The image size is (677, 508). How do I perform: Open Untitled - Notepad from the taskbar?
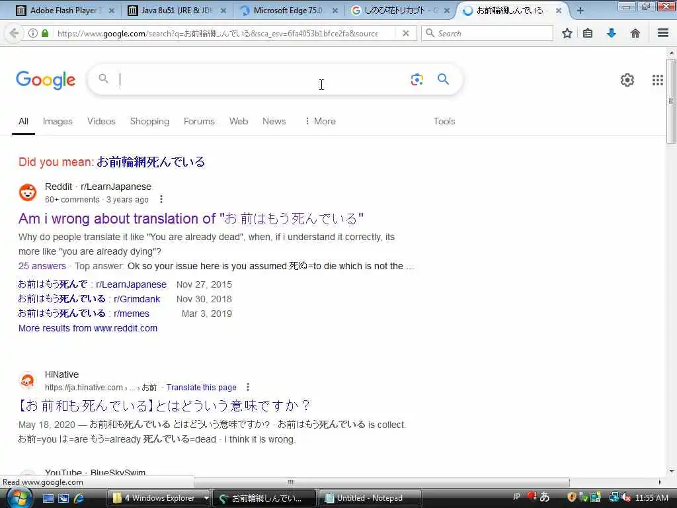[369, 498]
